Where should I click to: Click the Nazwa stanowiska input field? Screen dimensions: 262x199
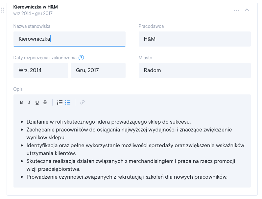[69, 39]
